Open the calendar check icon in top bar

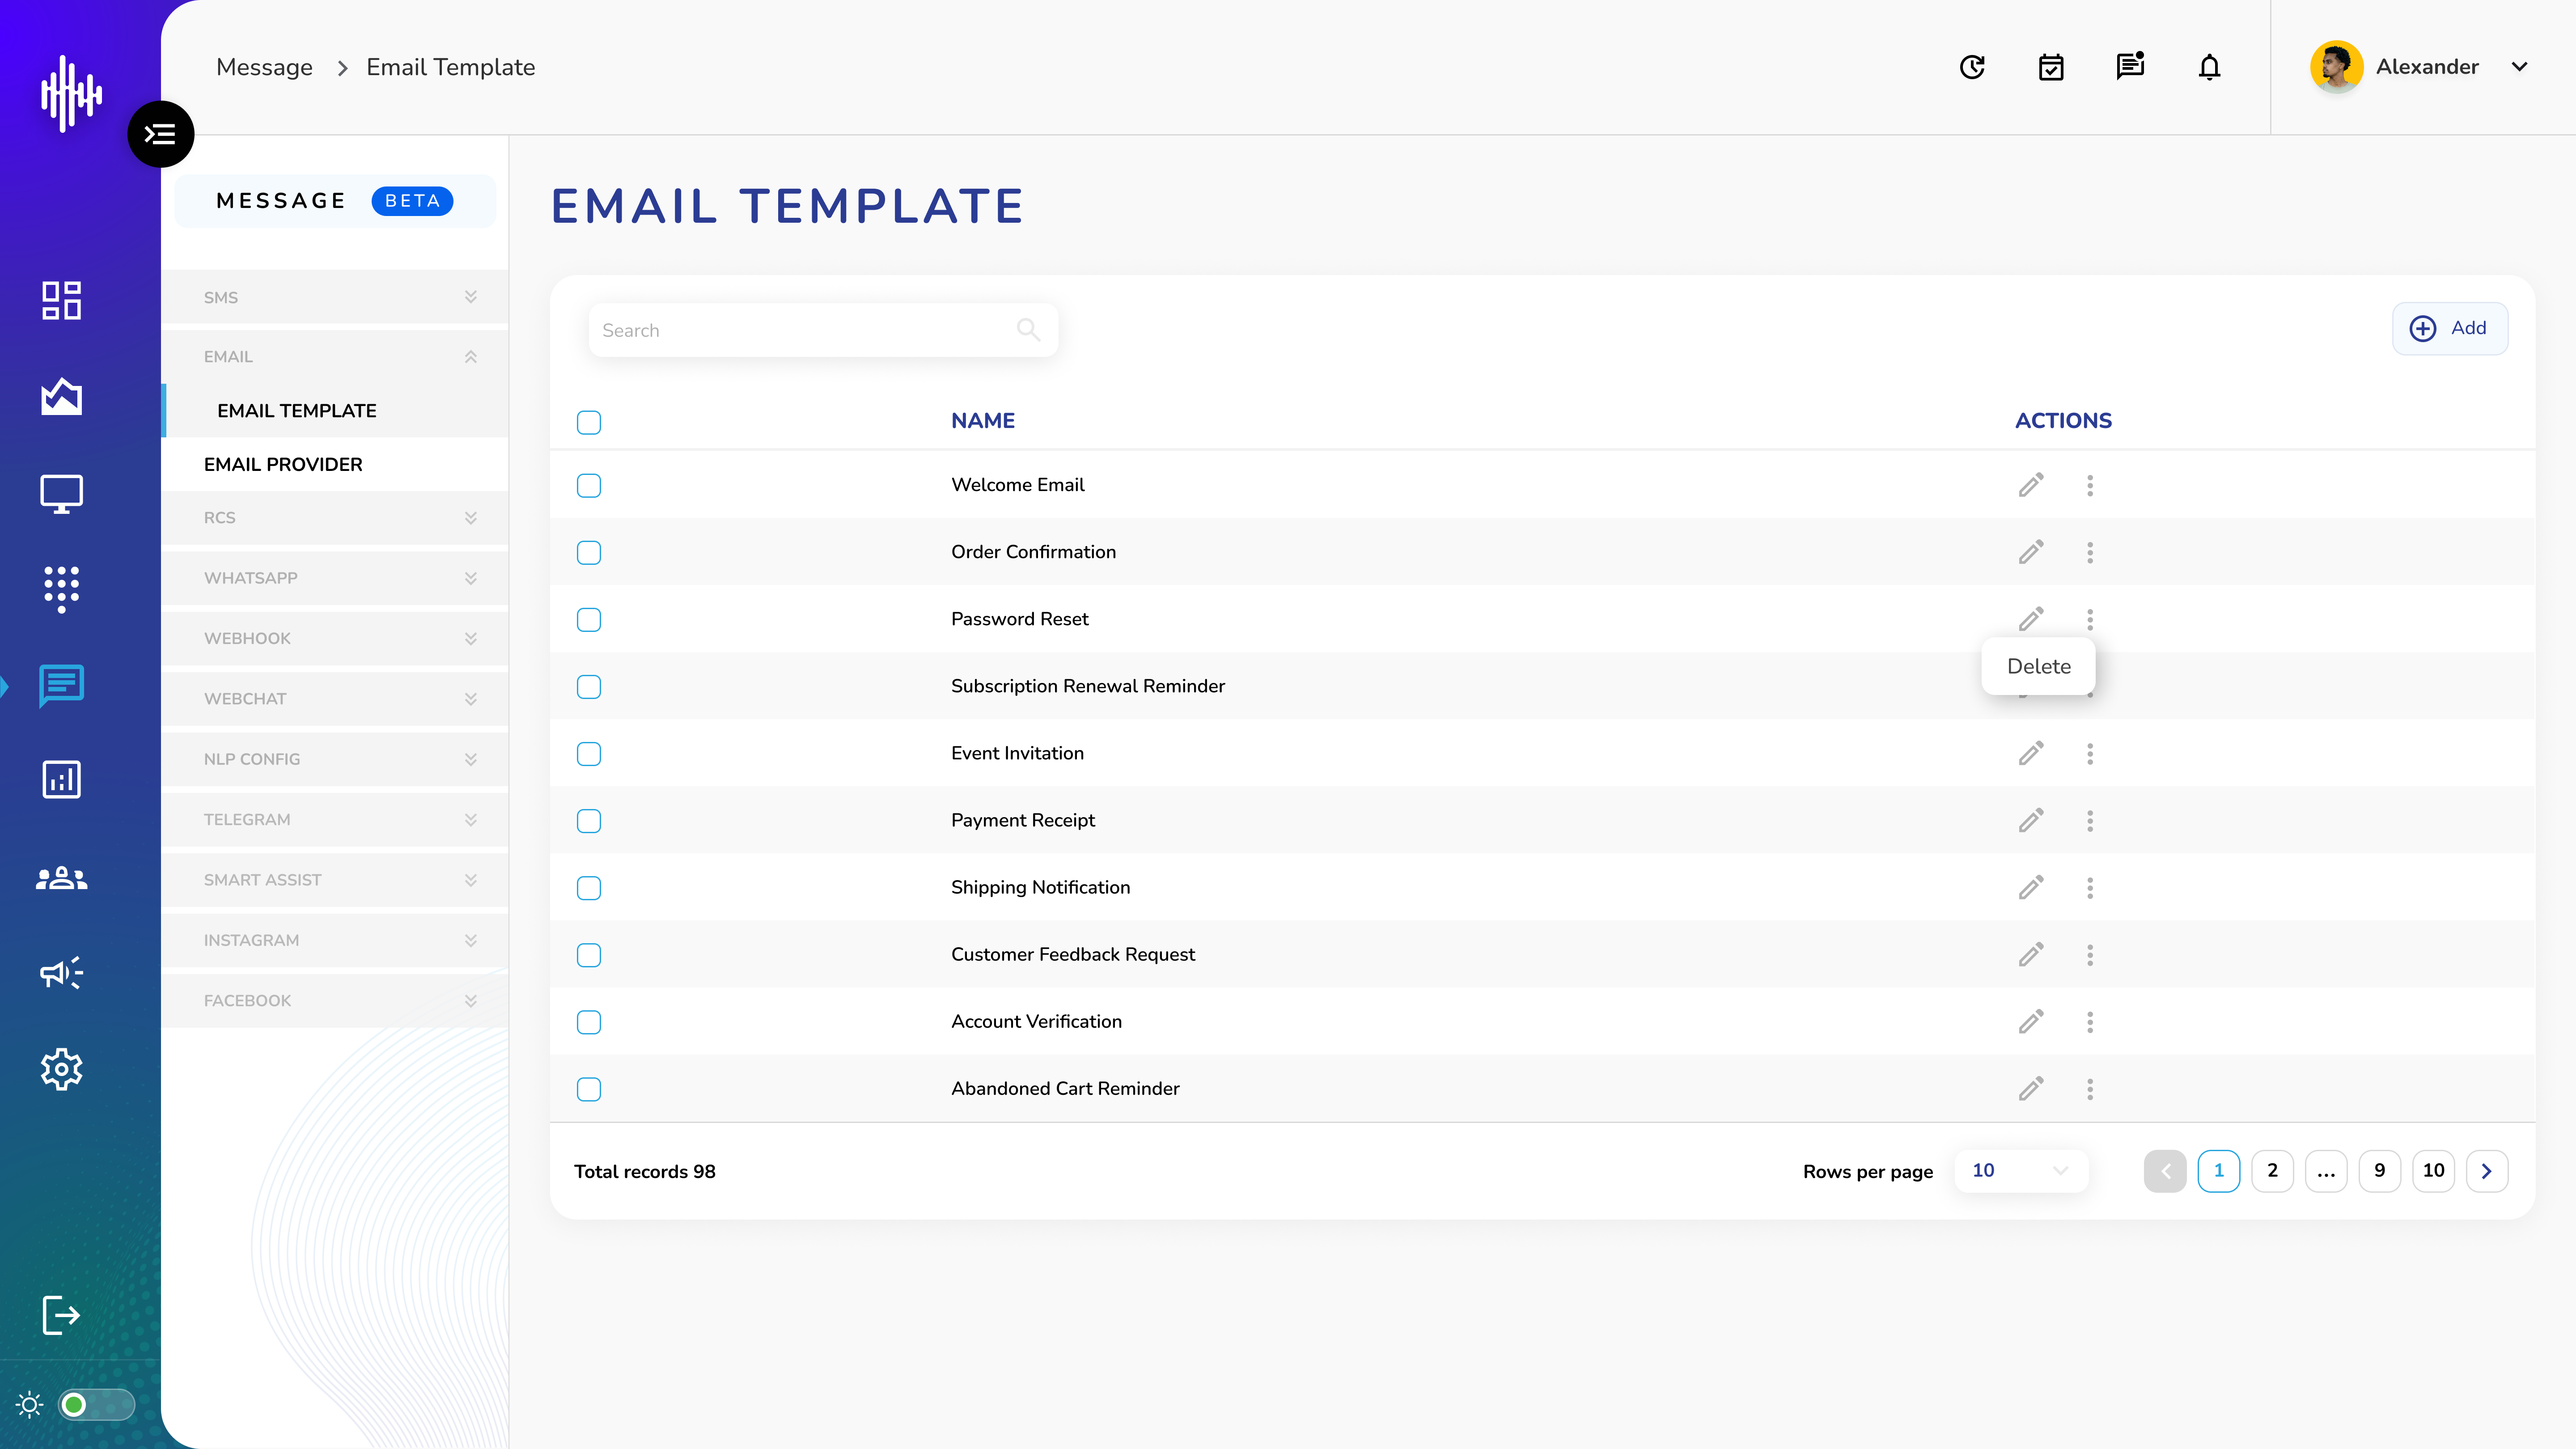(2051, 67)
